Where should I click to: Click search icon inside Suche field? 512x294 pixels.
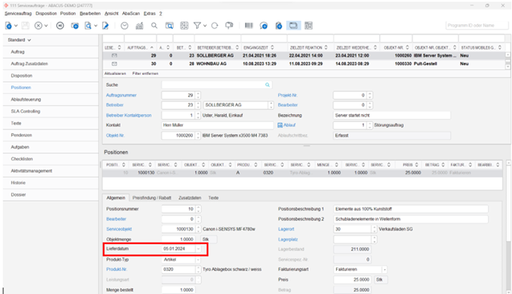coord(268,85)
